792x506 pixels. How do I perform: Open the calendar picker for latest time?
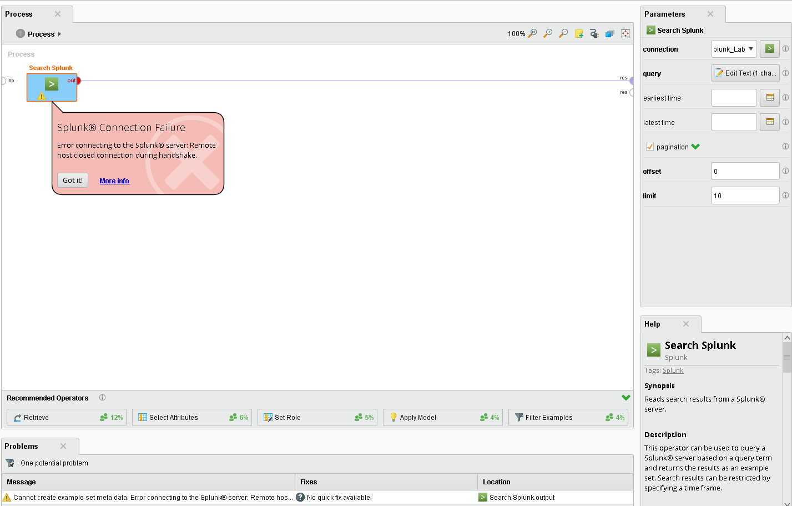(x=769, y=122)
